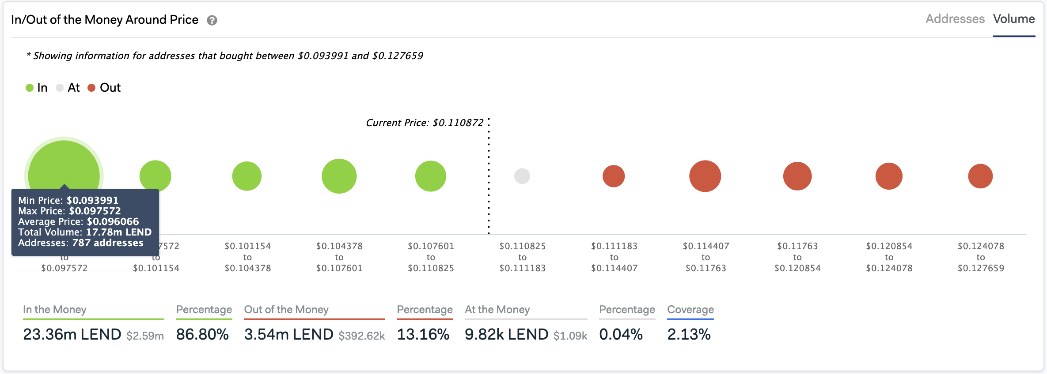Viewport: 1047px width, 374px height.
Task: Toggle the green In legend item
Action: tap(37, 88)
